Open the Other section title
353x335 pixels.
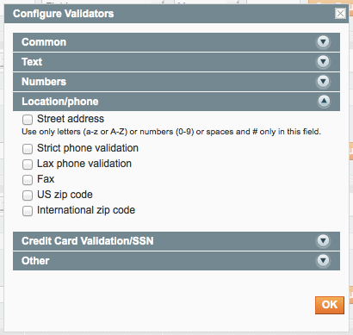[35, 261]
